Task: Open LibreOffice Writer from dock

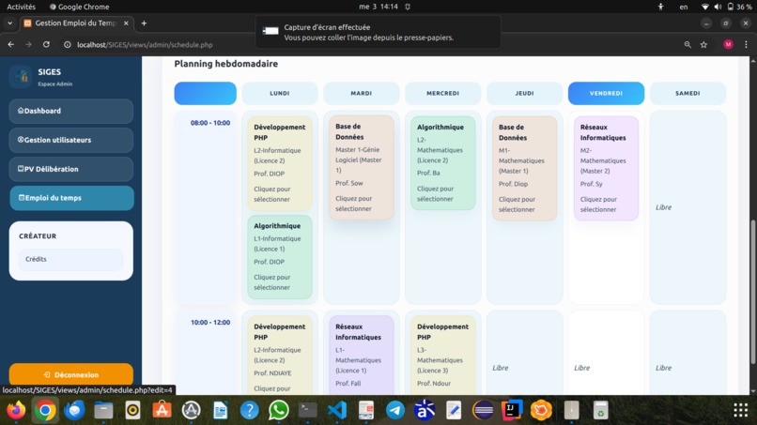Action: click(x=220, y=411)
